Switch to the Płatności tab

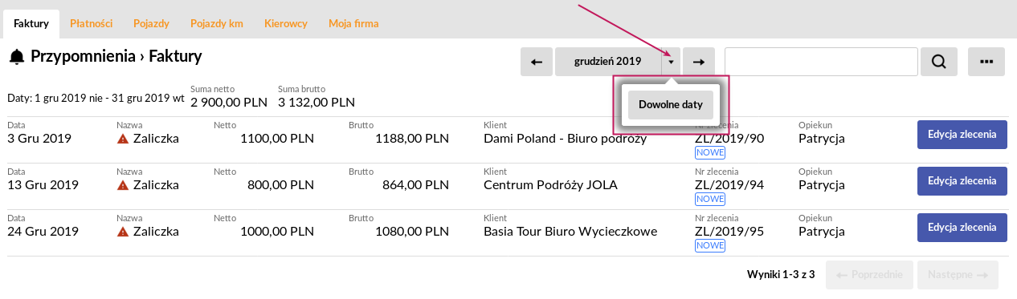(89, 24)
